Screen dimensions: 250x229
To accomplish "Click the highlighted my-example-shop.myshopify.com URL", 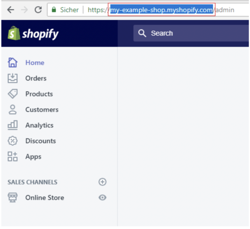I will click(161, 10).
